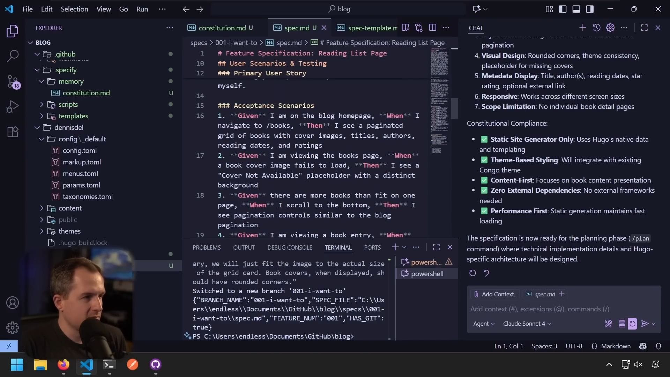Open the Search view in activity bar
Image resolution: width=670 pixels, height=377 pixels.
[13, 56]
